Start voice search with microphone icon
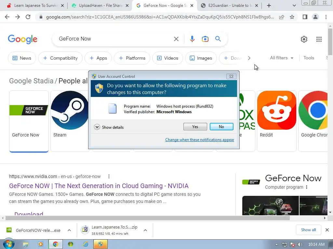Screen dimensions: 333x249 coord(192,39)
